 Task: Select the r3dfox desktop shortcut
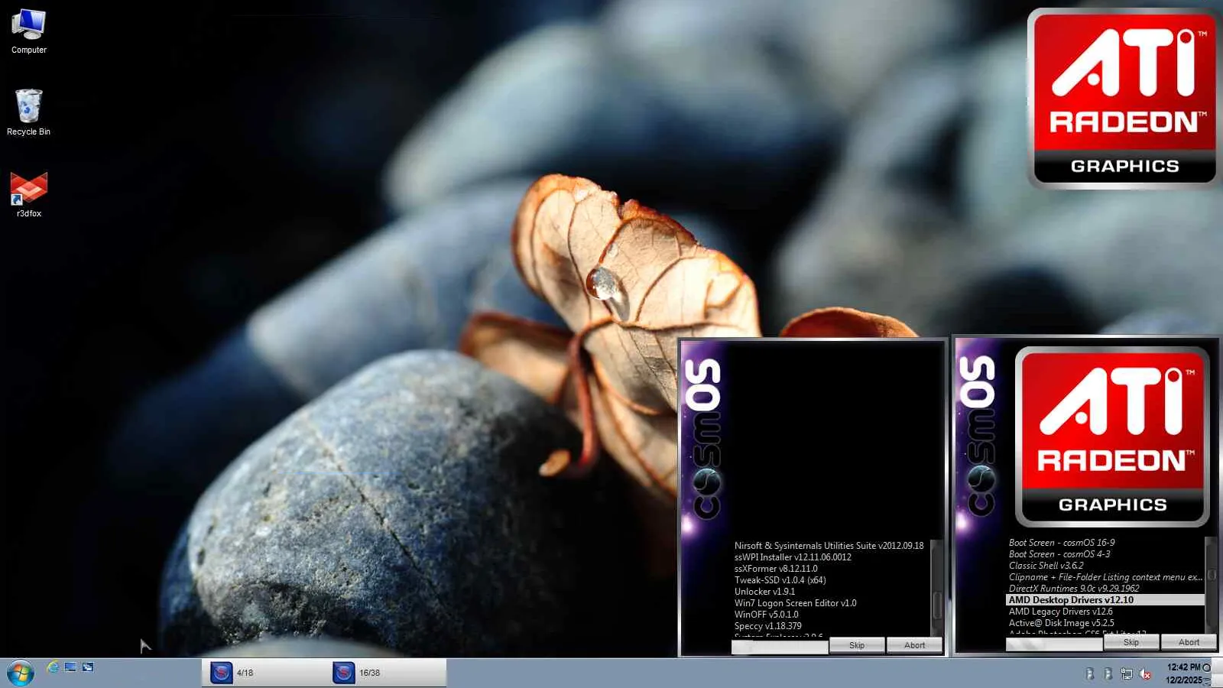pos(29,194)
